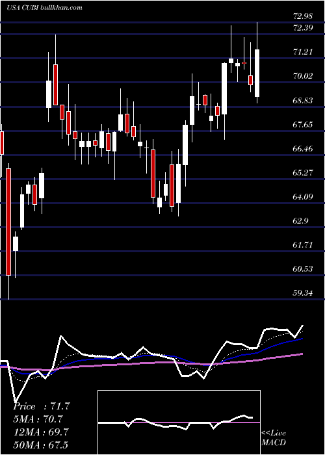The image size is (325, 455).
Task: Click inside the Live MACD inset chart
Action: pos(179,422)
